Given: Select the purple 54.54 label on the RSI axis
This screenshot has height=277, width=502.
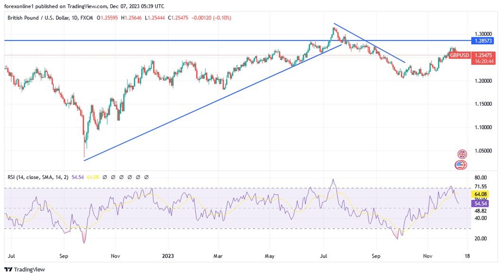Looking at the screenshot, I should pyautogui.click(x=480, y=204).
